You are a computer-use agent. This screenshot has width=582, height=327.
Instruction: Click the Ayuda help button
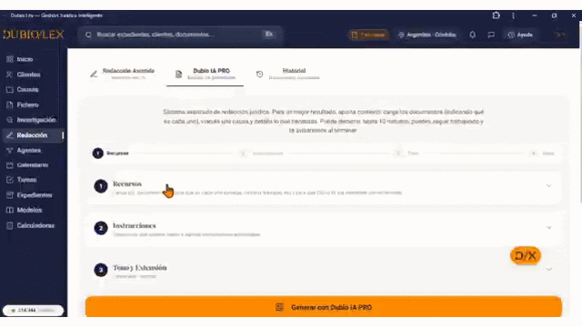pos(520,35)
